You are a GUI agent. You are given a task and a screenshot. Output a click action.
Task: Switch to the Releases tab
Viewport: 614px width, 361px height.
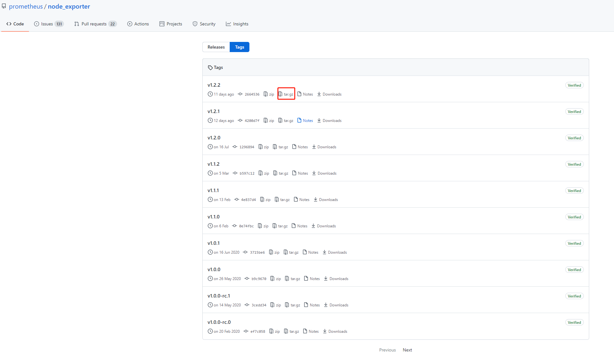216,47
